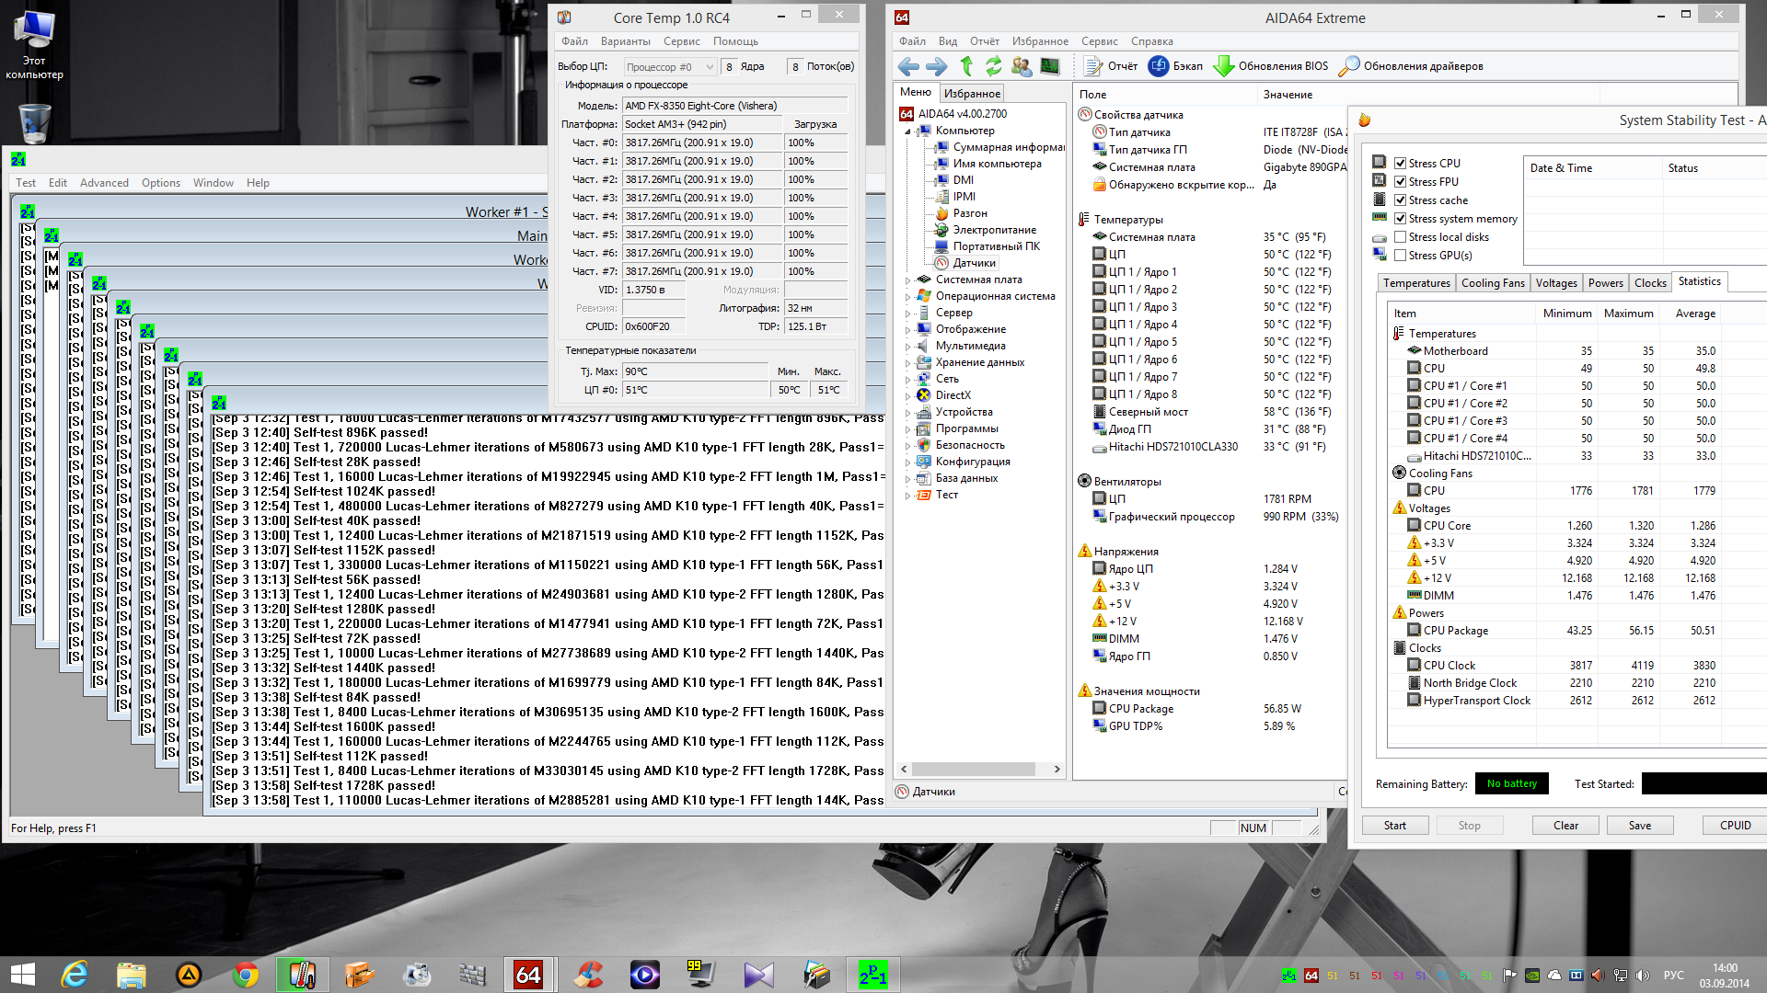Select the Recycle Bin desktop icon
1767x993 pixels.
click(35, 123)
